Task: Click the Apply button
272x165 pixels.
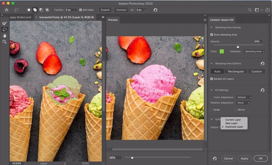Action: tap(244, 158)
